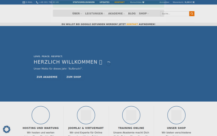Click the Joomla! & VirtueMart circle icon
The image size is (217, 136).
[x=86, y=115]
